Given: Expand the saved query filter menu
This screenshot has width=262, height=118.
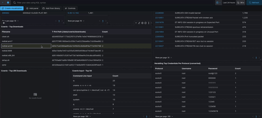Looking at the screenshot, I should click(2, 3).
